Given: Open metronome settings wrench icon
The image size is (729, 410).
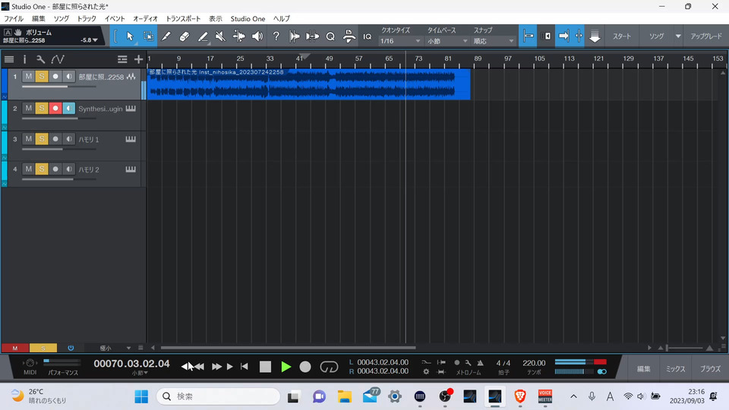Looking at the screenshot, I should pyautogui.click(x=469, y=363).
